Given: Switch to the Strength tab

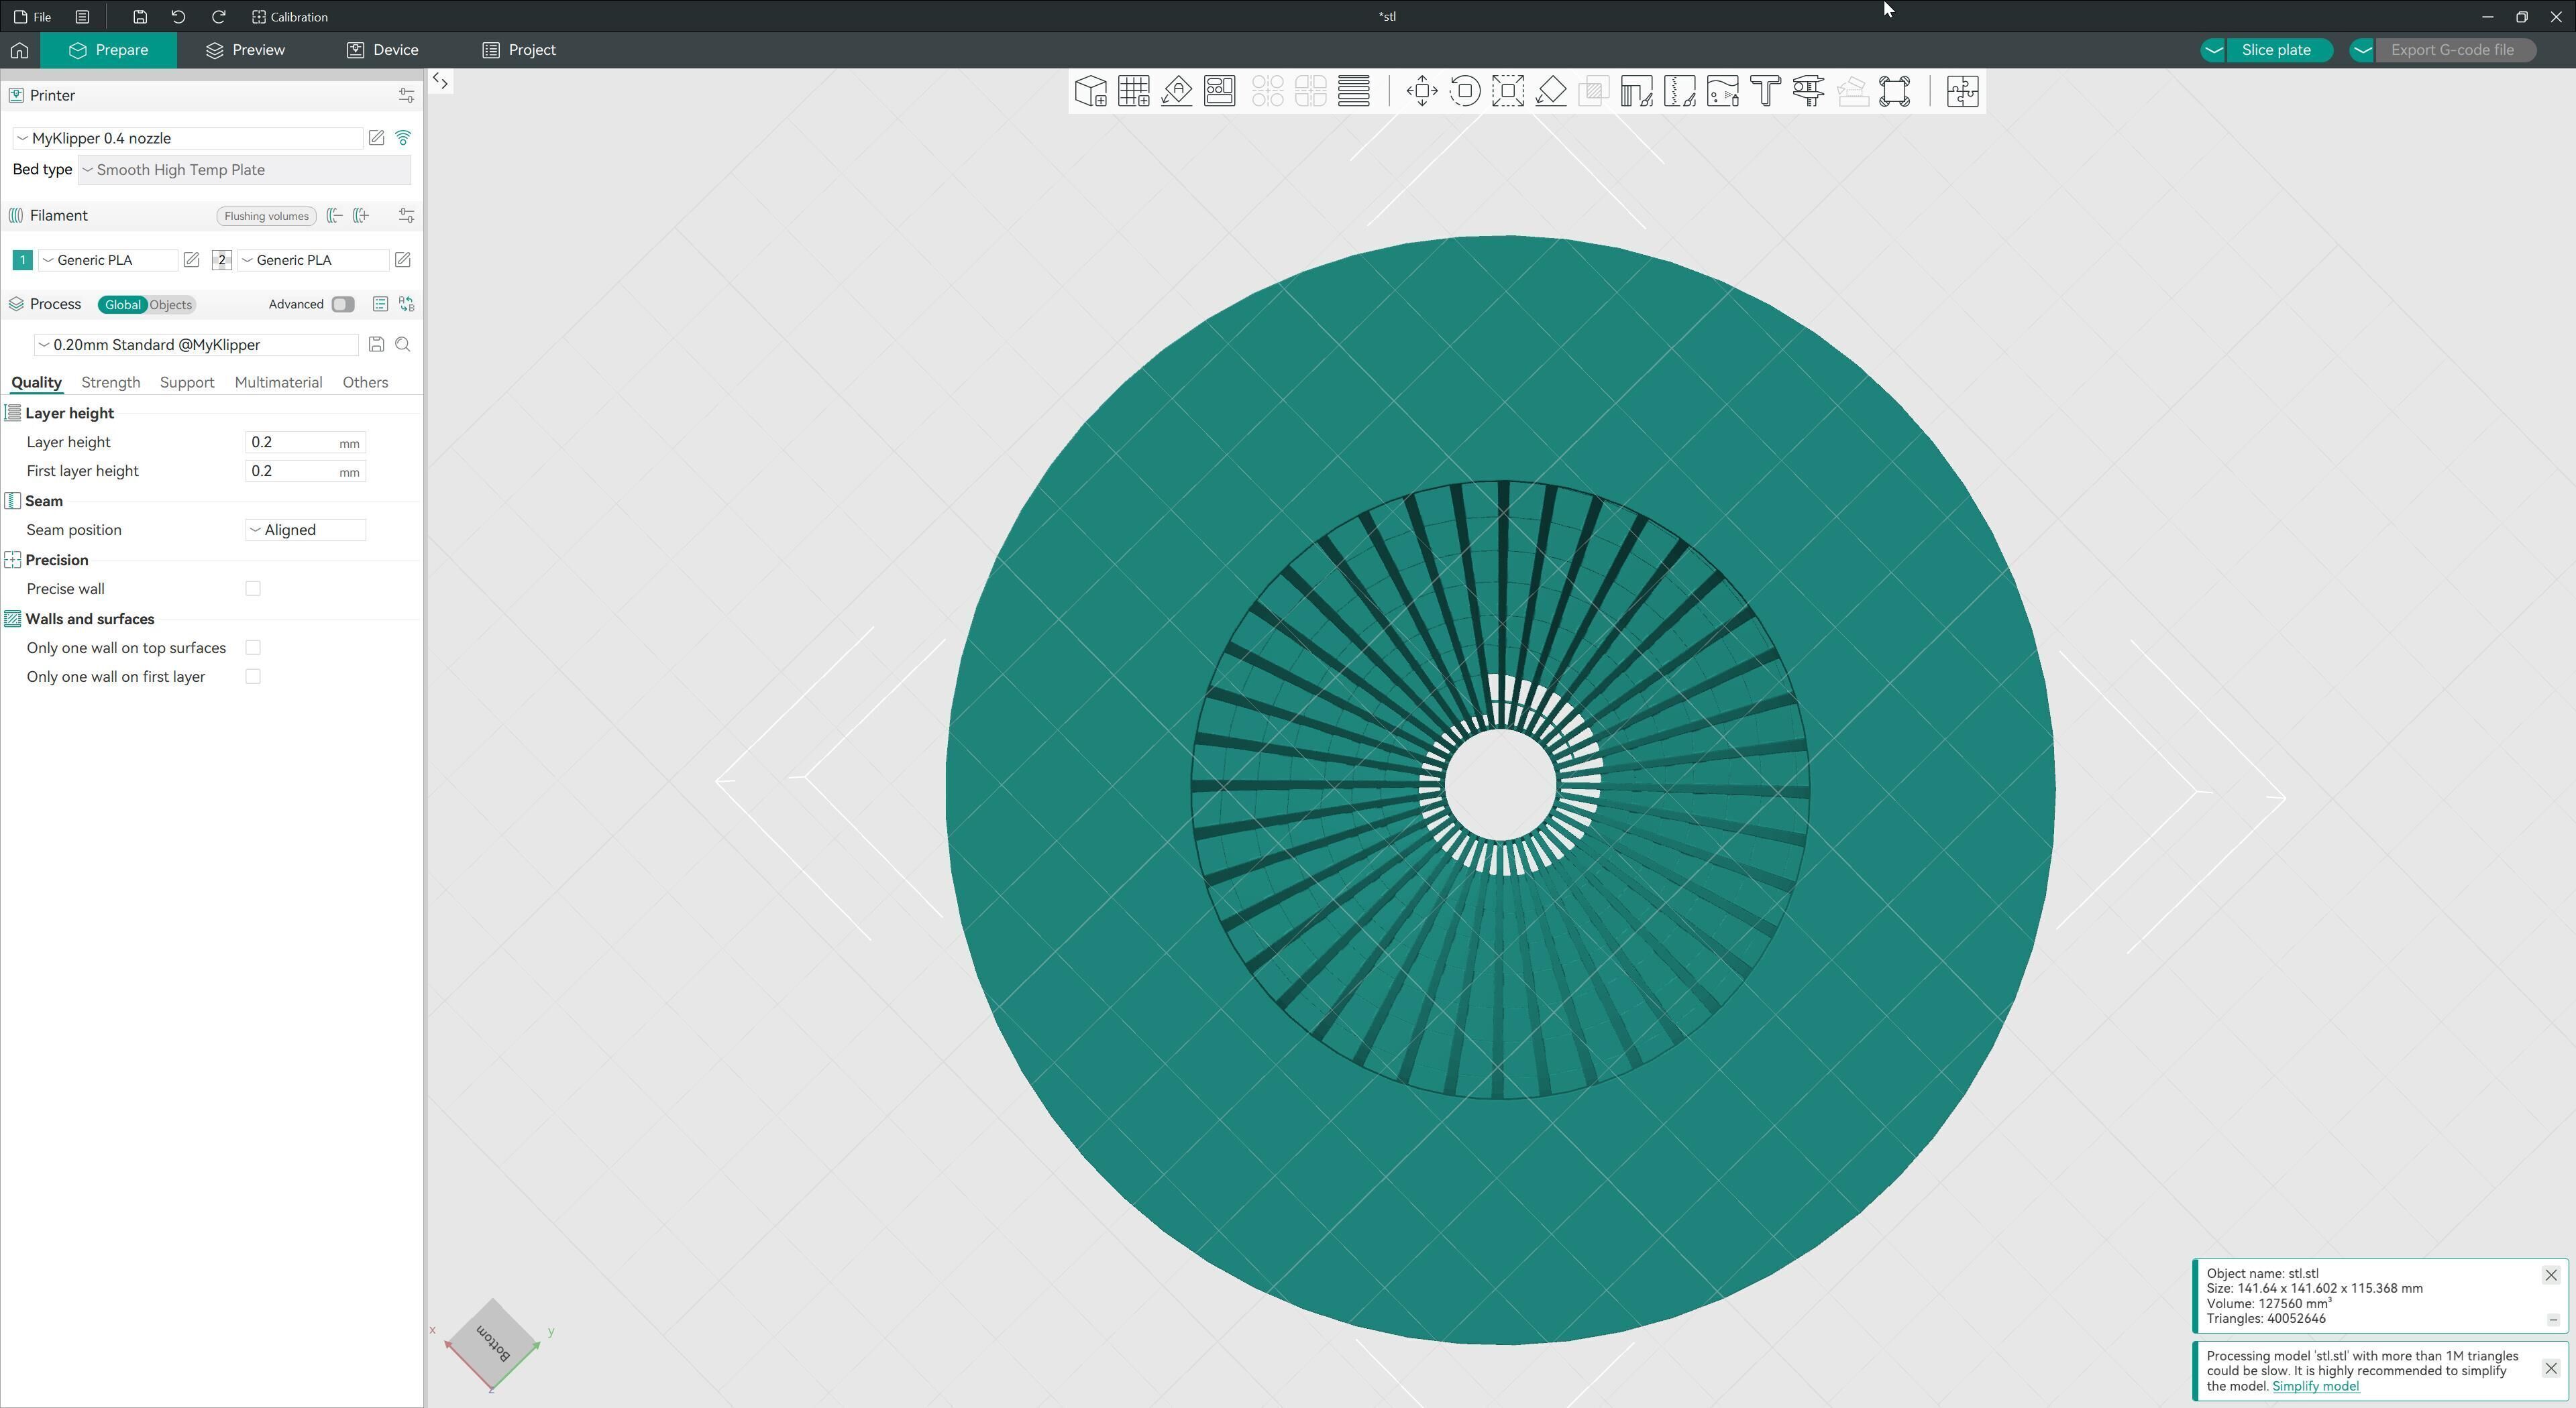Looking at the screenshot, I should point(110,383).
